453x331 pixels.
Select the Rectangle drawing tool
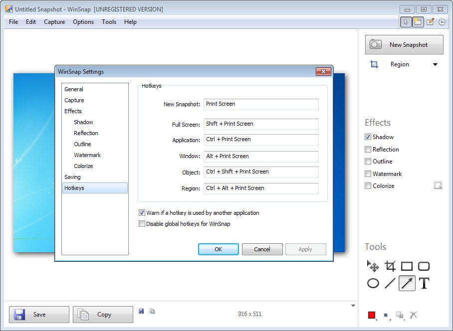pos(407,266)
